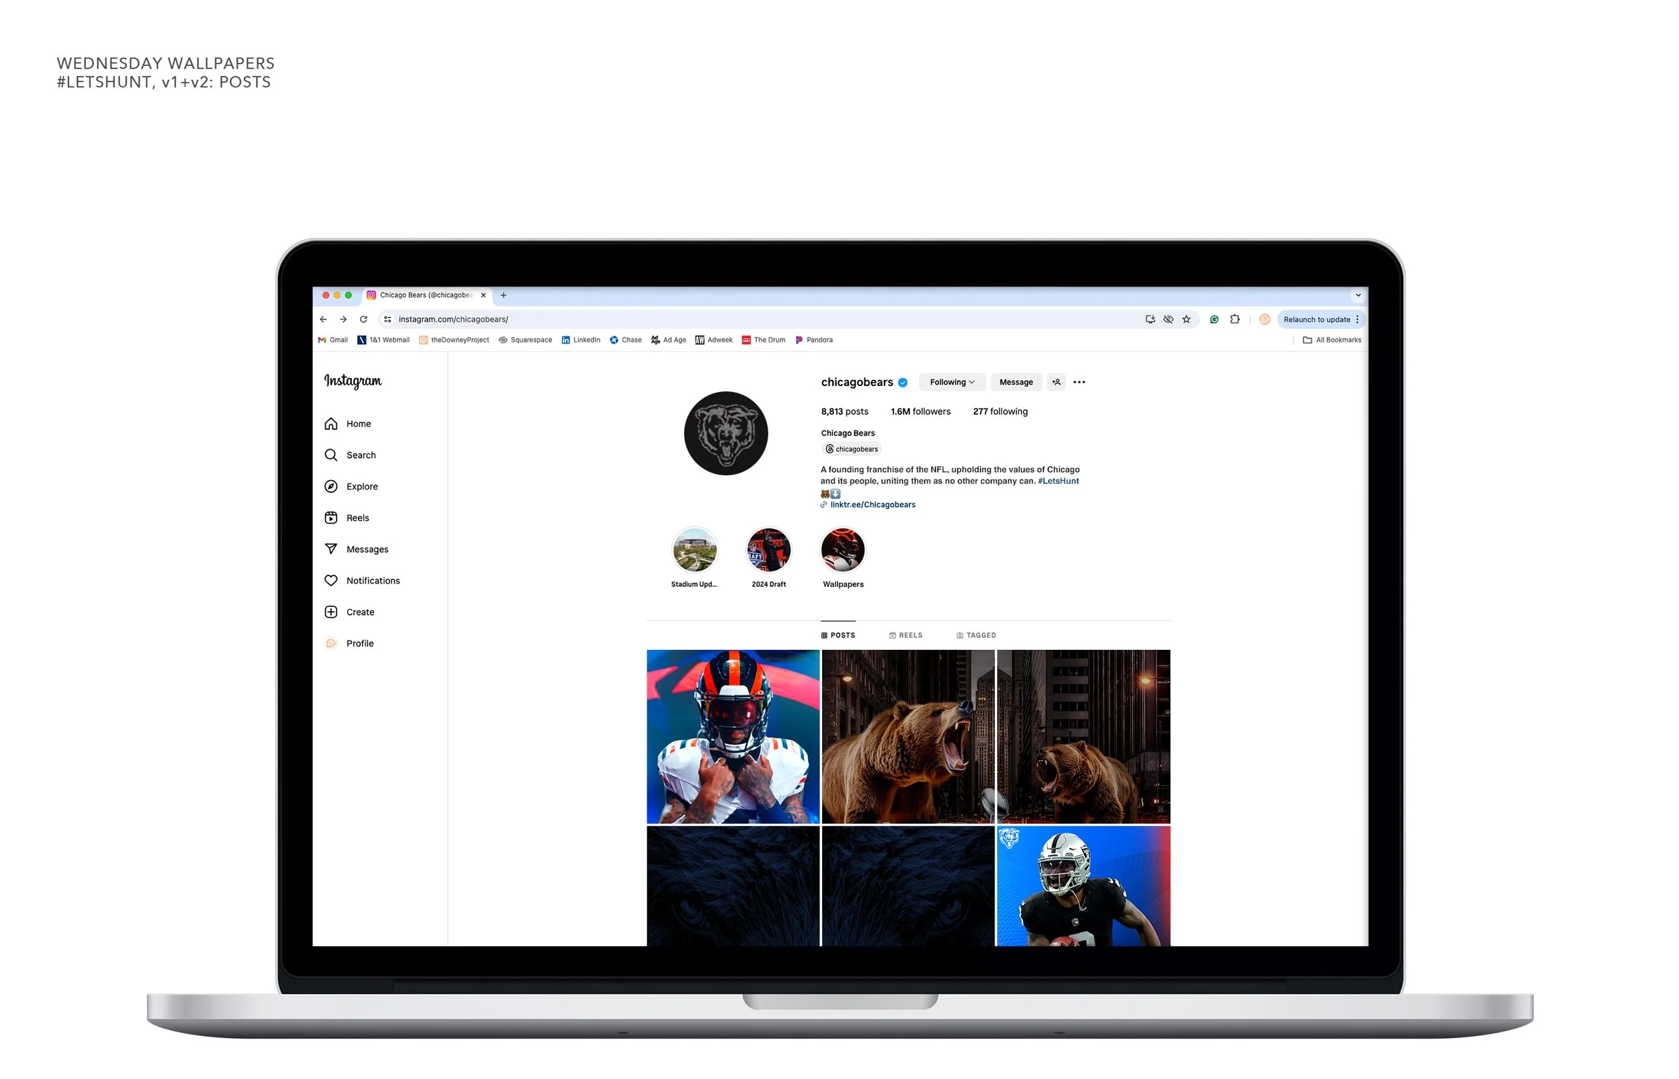Open the Gmail bookmark
The image size is (1679, 1079).
pyautogui.click(x=333, y=340)
